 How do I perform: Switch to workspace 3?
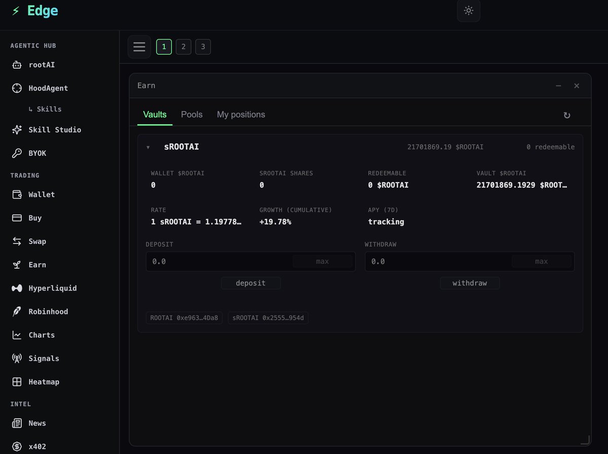click(203, 47)
